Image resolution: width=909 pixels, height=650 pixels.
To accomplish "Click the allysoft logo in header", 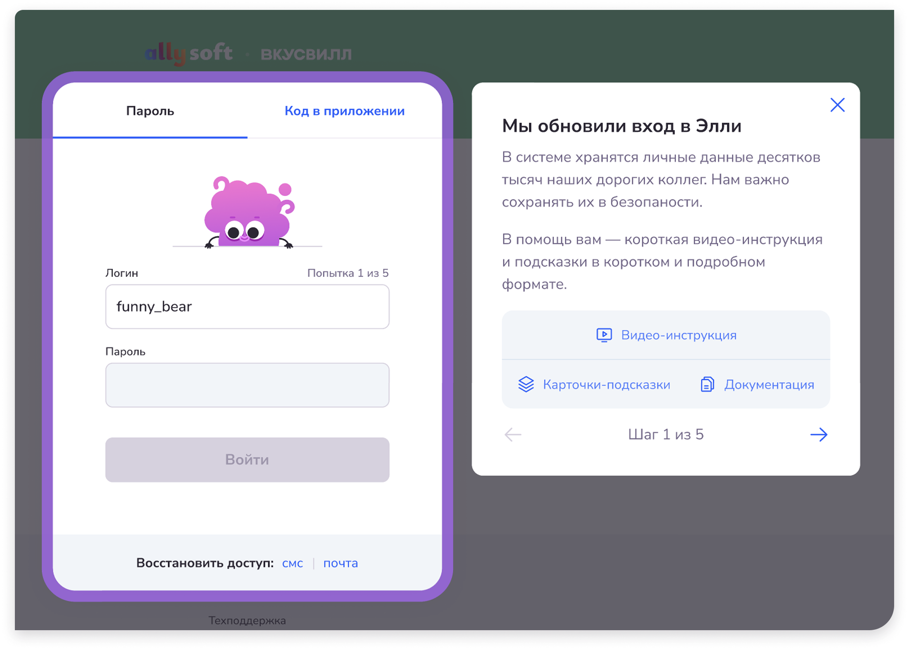I will coord(188,54).
